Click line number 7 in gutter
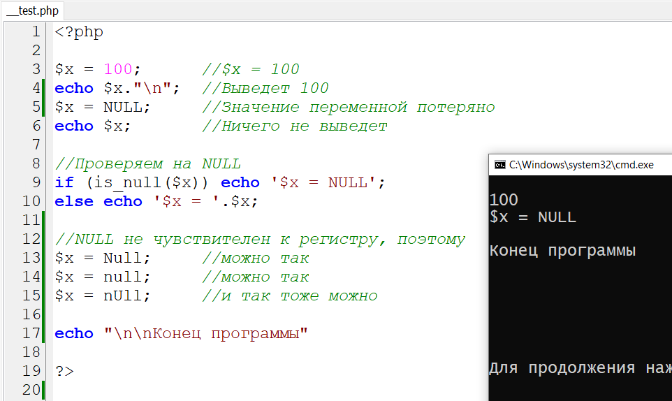672x401 pixels. (36, 145)
